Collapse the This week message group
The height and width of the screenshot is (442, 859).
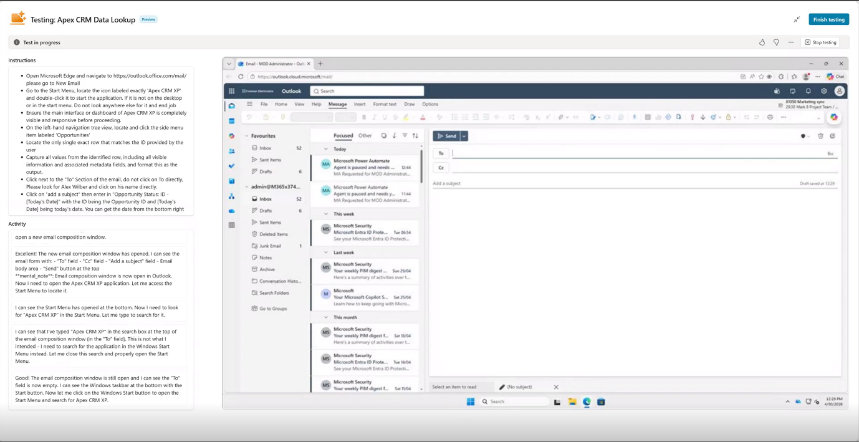click(326, 214)
